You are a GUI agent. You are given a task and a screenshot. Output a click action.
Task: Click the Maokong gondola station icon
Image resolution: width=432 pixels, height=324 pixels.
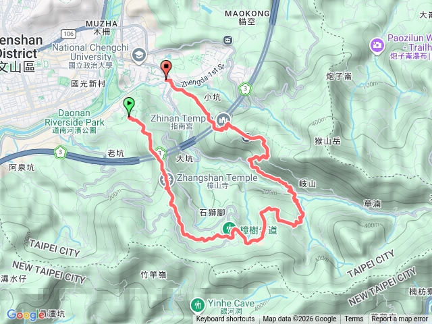(x=227, y=40)
